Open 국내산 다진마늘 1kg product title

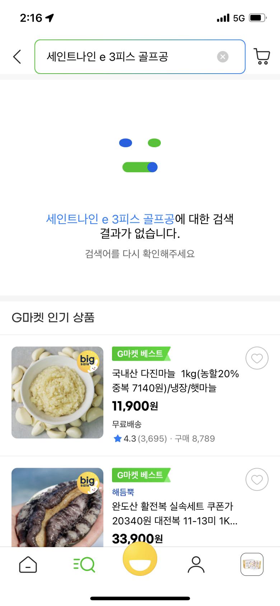175,381
